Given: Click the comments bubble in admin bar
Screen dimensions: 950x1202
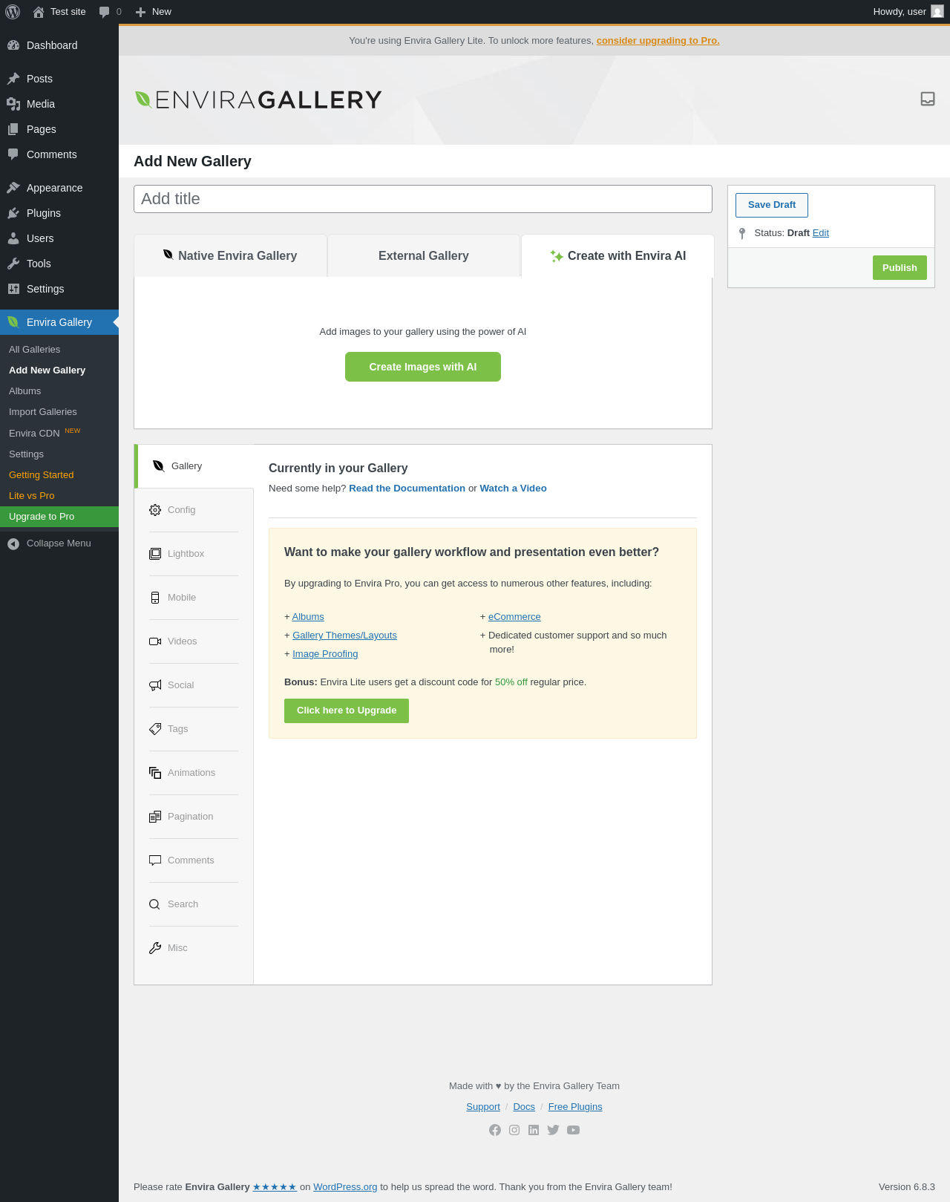Looking at the screenshot, I should (x=110, y=12).
